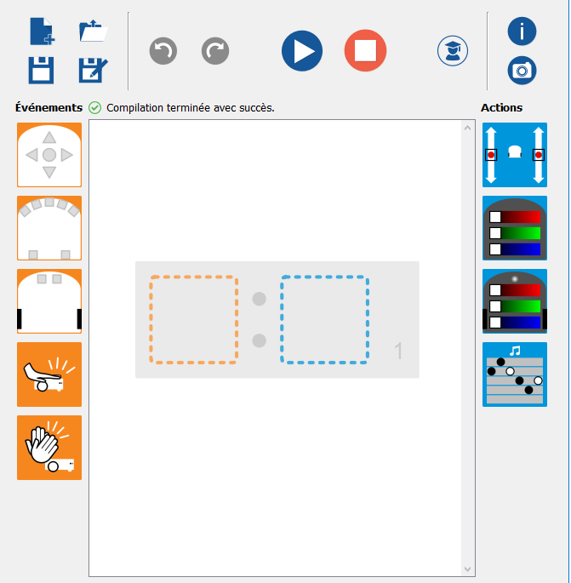Click the orange dashed event slot
The width and height of the screenshot is (571, 583).
pos(194,320)
